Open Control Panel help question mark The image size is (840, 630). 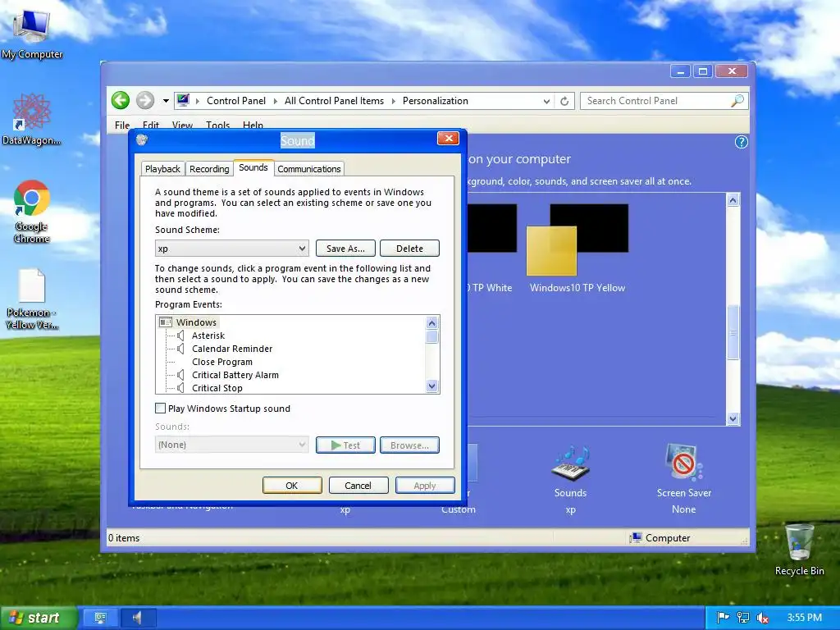741,142
